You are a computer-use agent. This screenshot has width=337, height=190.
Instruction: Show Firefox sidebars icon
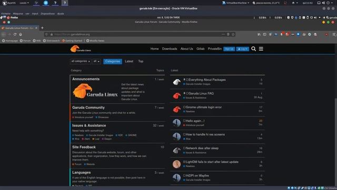264,34
